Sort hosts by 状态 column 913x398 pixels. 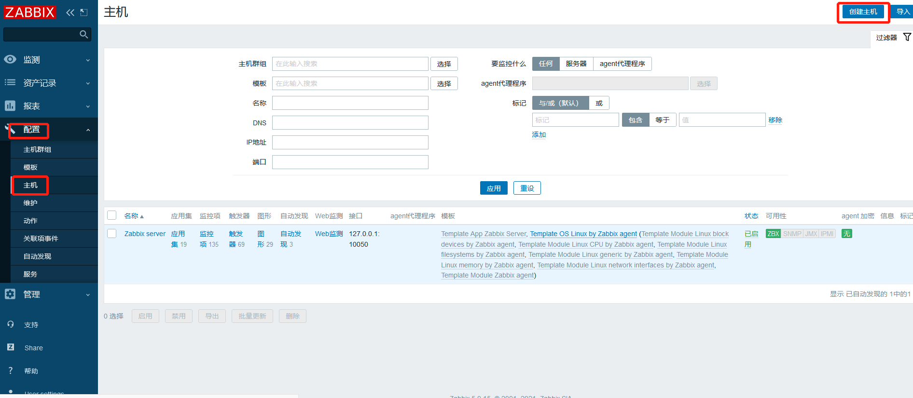(x=751, y=216)
